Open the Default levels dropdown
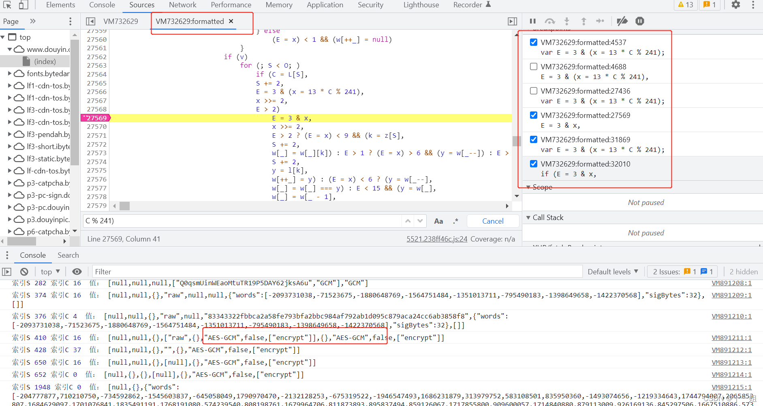The width and height of the screenshot is (763, 406). point(613,271)
